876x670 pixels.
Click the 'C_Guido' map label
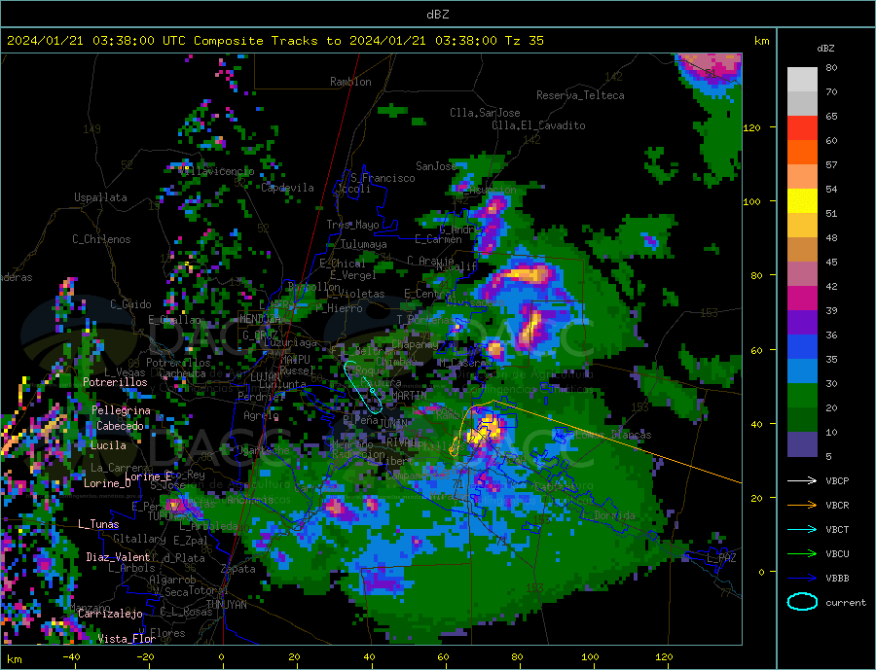pyautogui.click(x=130, y=304)
